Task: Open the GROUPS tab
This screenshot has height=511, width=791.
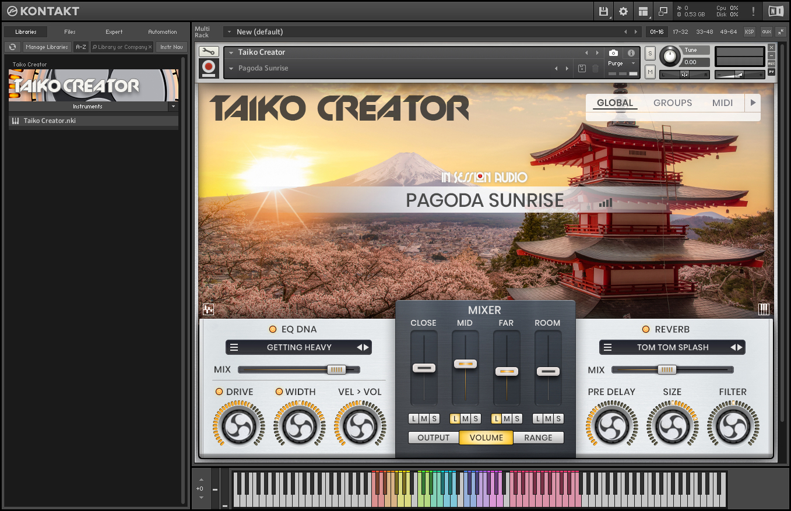Action: tap(673, 103)
